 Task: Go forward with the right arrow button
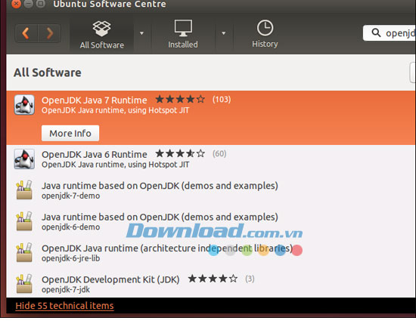[x=49, y=33]
